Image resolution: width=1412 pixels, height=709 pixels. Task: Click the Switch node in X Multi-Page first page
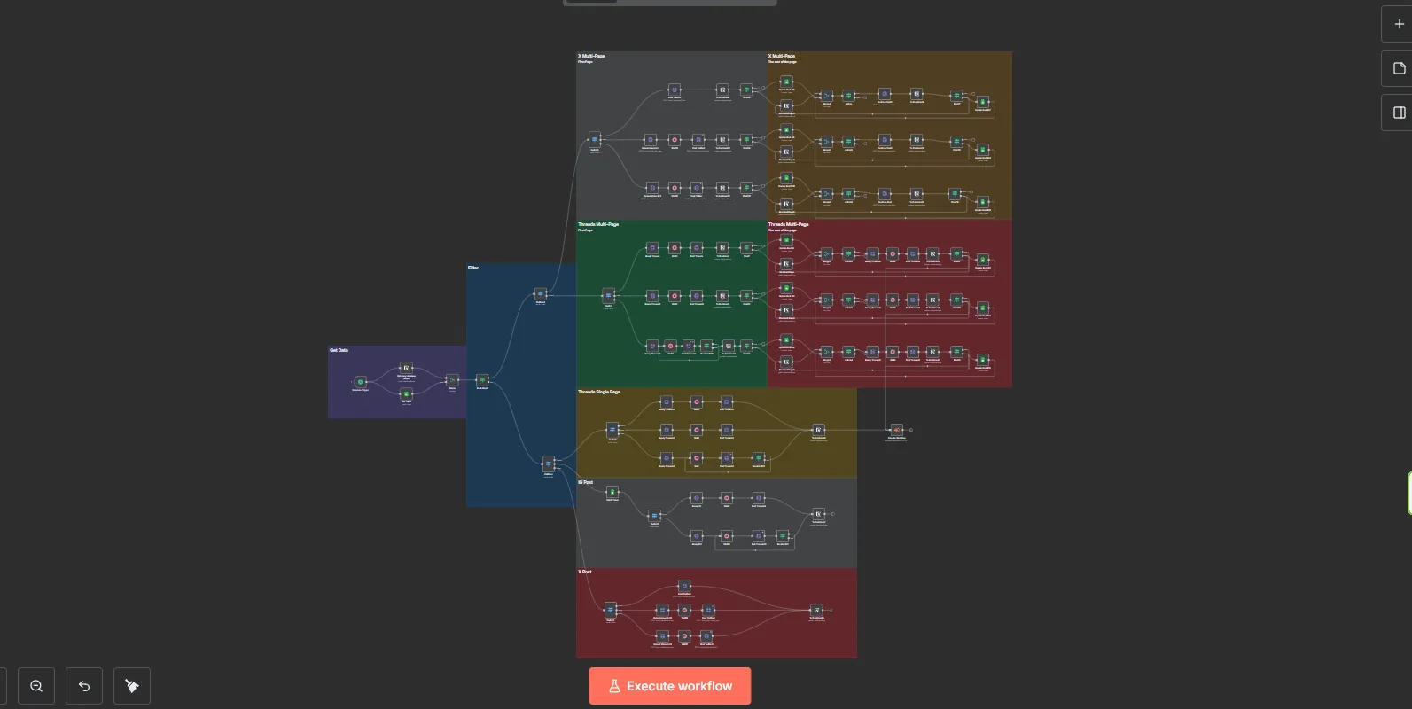pos(595,139)
